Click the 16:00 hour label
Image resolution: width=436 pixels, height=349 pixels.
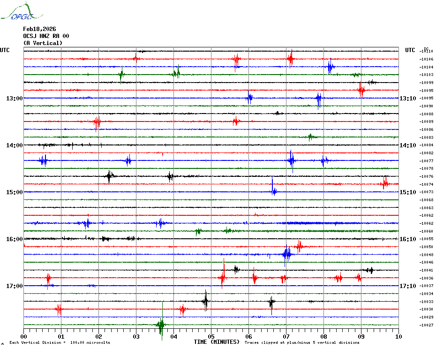click(15, 239)
